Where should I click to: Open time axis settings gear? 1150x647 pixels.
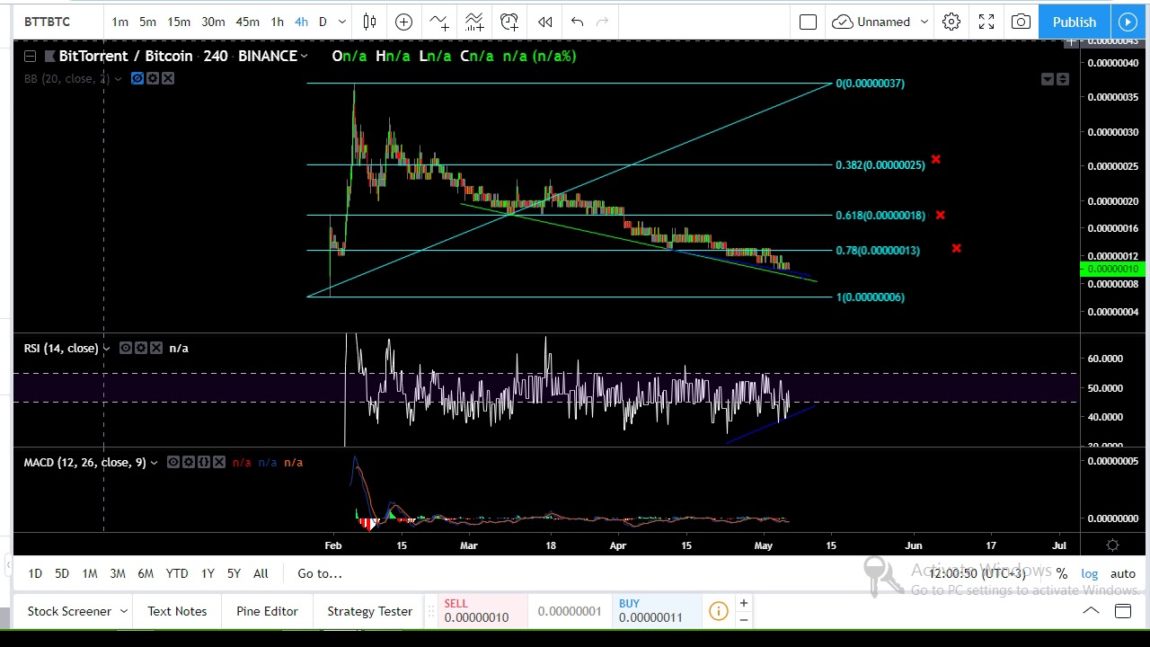[x=1112, y=545]
